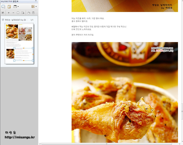183x145 pixels.
Task: Click the top-left selection handle in the thumbnail
Action: (14, 48)
